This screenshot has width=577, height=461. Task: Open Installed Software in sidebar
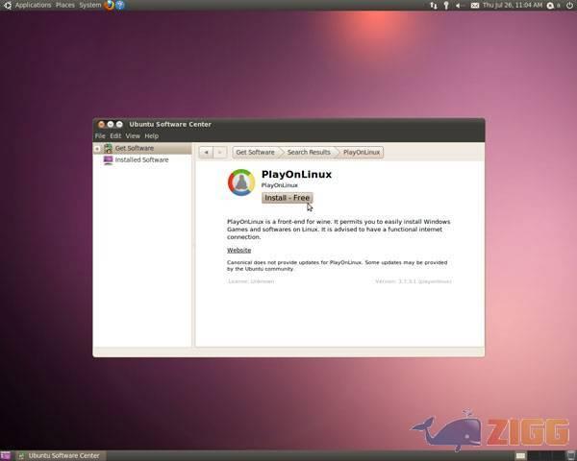141,160
